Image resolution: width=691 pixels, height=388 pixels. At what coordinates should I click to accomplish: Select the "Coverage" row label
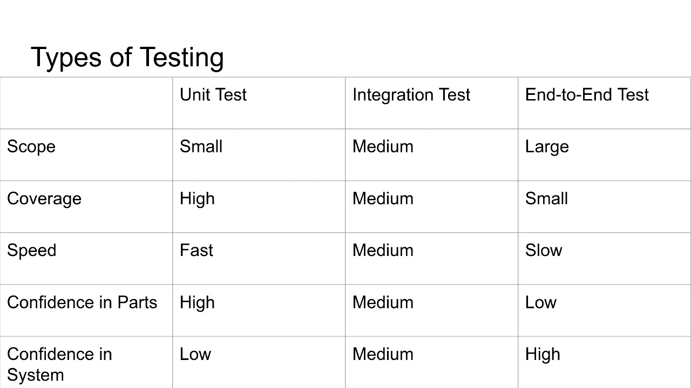click(x=44, y=199)
